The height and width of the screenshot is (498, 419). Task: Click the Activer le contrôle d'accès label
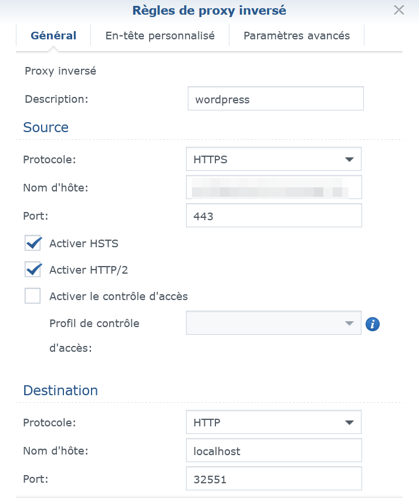119,296
